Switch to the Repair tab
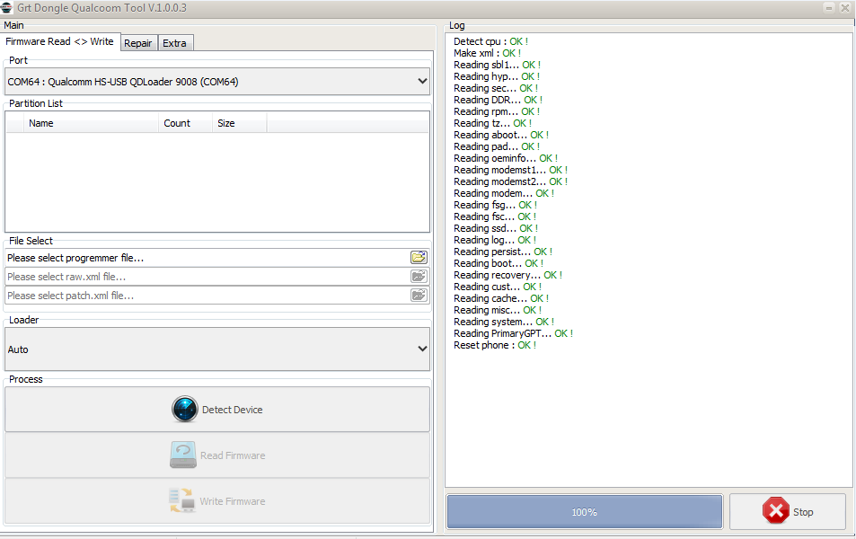 click(x=138, y=43)
